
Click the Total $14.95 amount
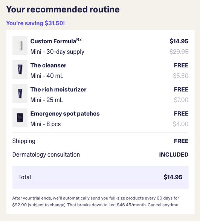tap(173, 177)
